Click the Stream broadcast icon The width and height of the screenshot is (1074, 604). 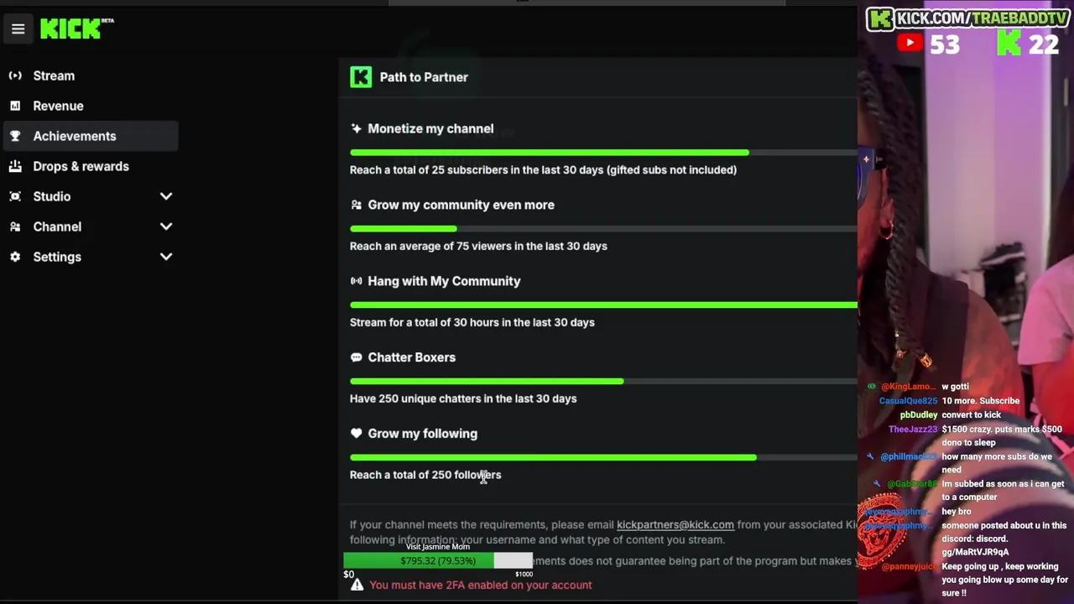pyautogui.click(x=15, y=75)
